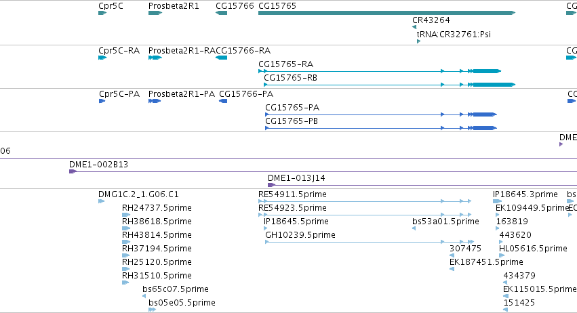Select the CR43264 gene label
The image size is (577, 313).
point(431,20)
